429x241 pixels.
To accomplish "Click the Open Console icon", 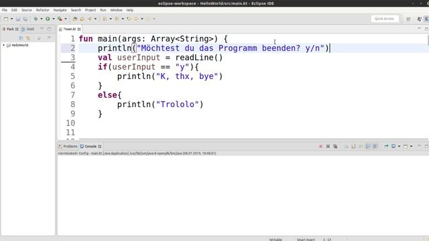I will point(406,147).
